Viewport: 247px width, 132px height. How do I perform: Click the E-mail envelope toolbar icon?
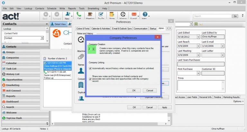(x=134, y=14)
